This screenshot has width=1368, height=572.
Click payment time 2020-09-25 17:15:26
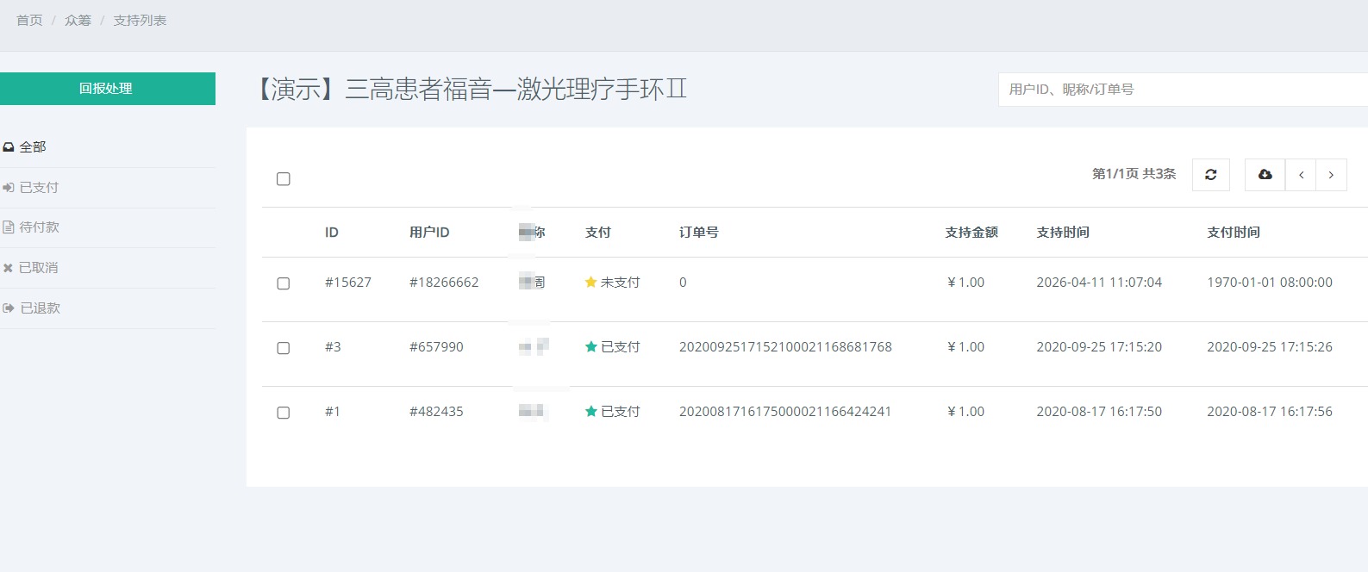coord(1270,346)
